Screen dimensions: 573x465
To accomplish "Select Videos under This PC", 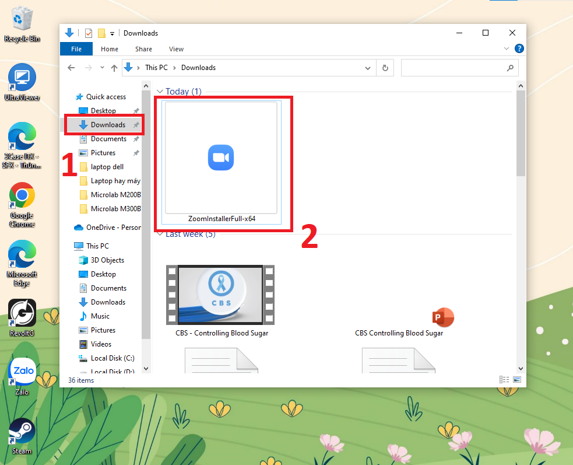I will (x=101, y=344).
